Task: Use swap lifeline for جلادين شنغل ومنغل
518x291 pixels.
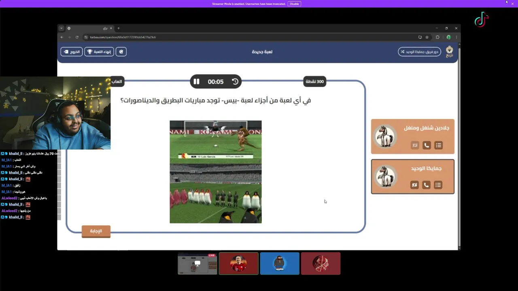Action: pyautogui.click(x=415, y=145)
